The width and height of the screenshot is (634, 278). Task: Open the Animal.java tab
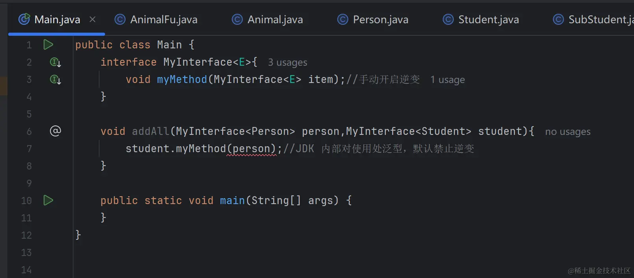click(275, 20)
